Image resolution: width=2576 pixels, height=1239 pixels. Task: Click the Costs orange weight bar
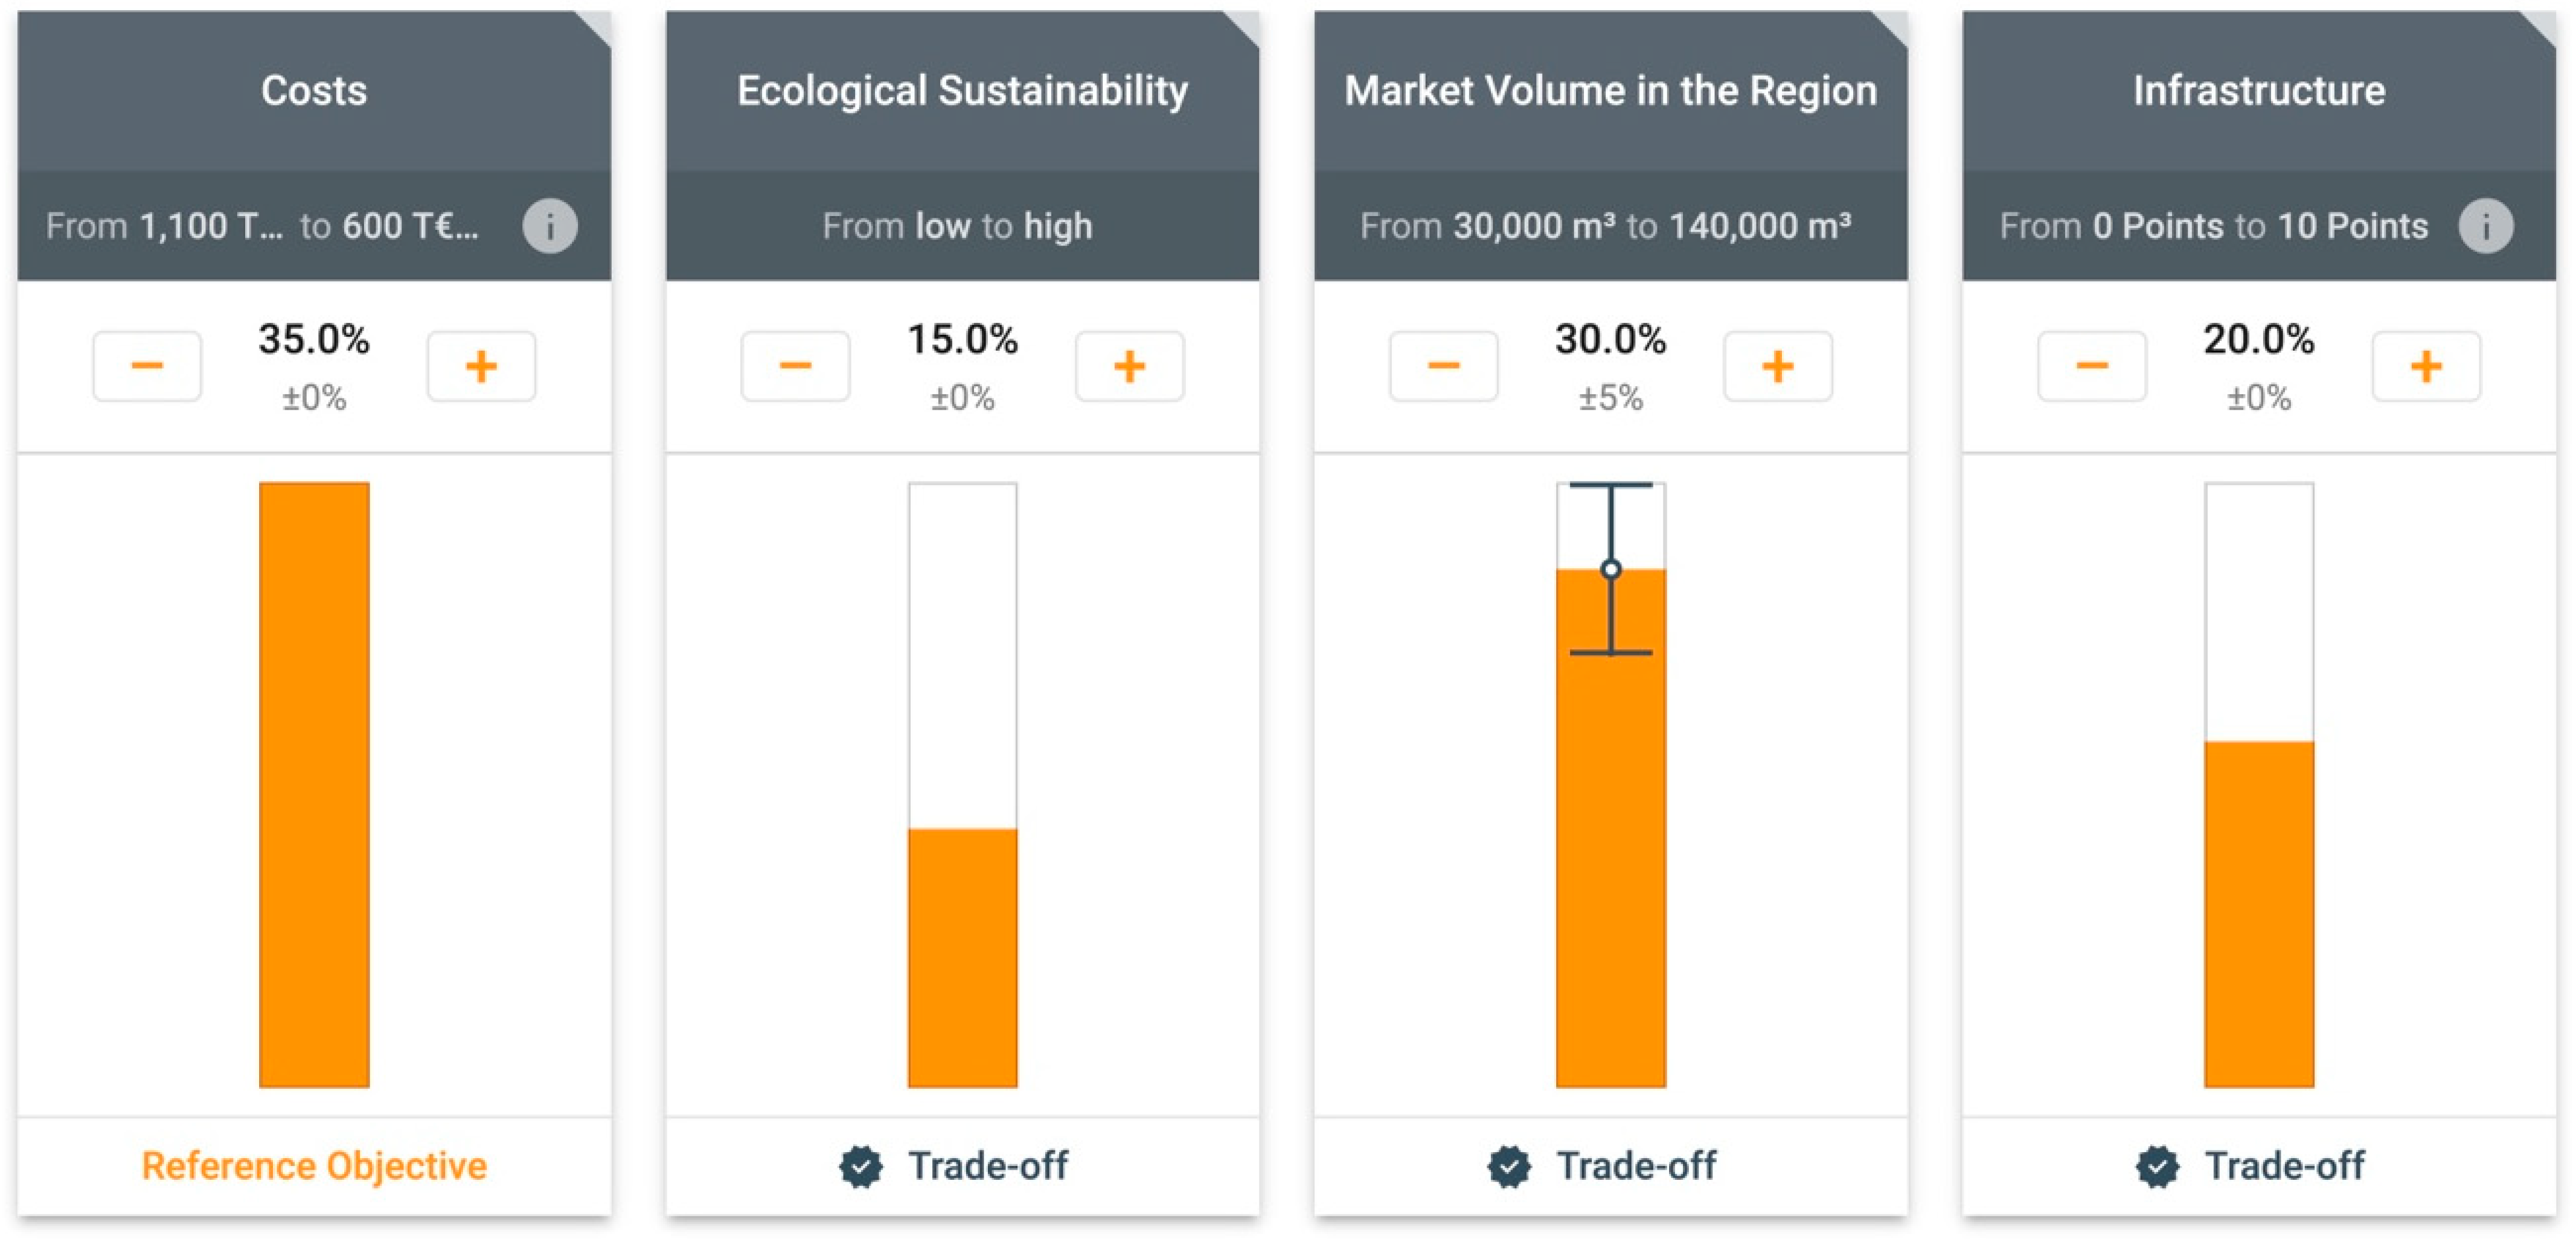pos(314,785)
